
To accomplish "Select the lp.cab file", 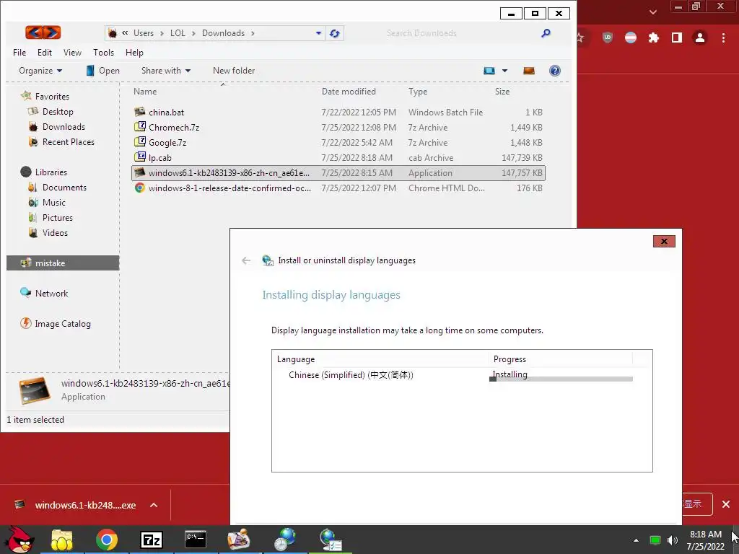I will point(338,157).
